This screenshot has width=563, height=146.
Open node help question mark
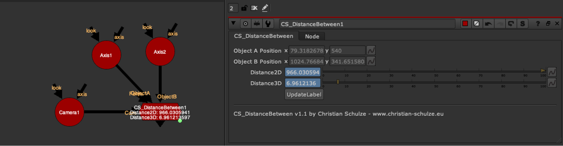click(538, 24)
